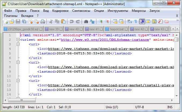
Task: Collapse the url fold on line 11
Action: pos(18,81)
